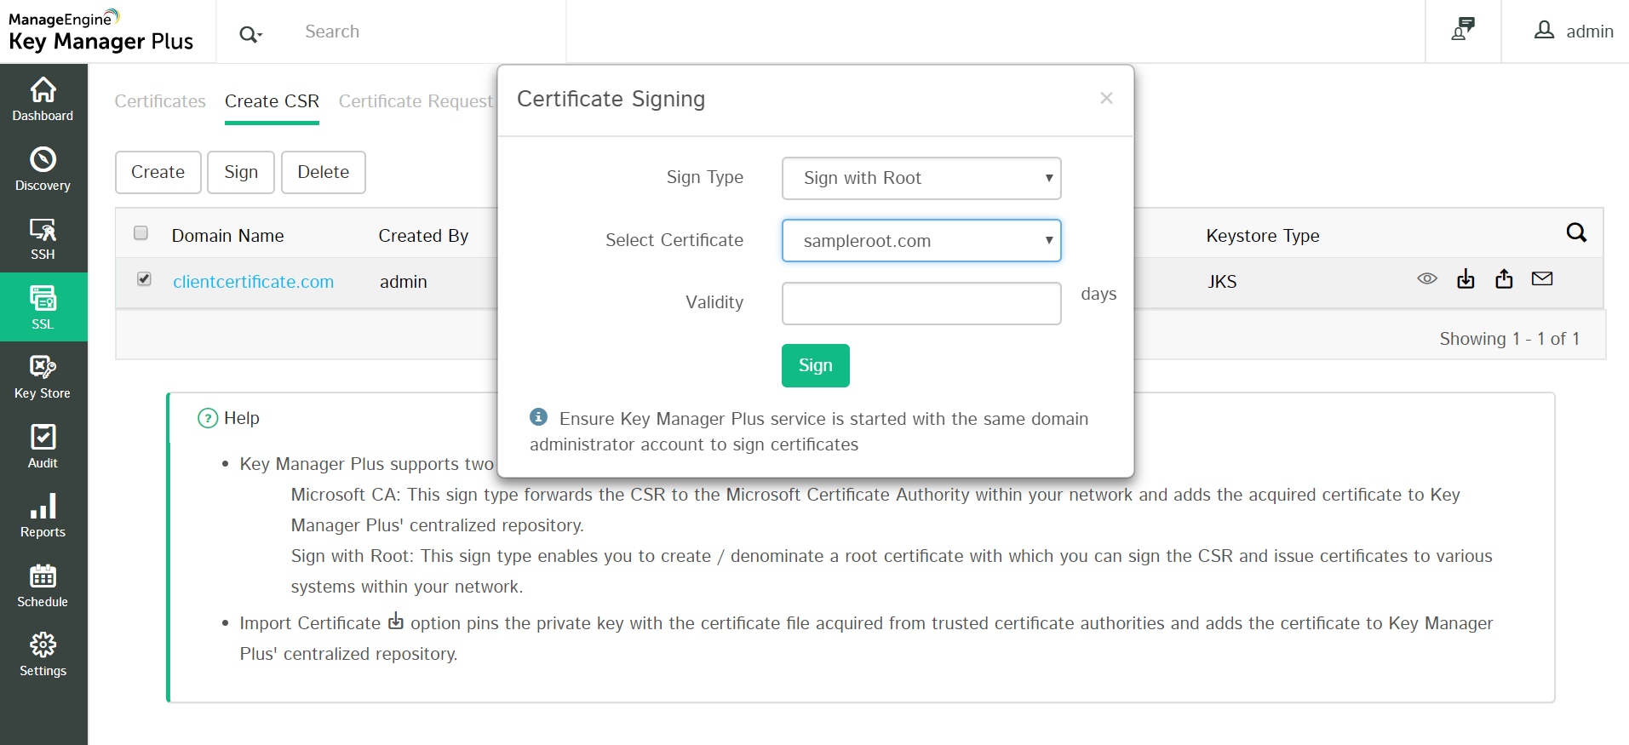Open the Reports sidebar section
The image size is (1629, 745).
(x=43, y=516)
